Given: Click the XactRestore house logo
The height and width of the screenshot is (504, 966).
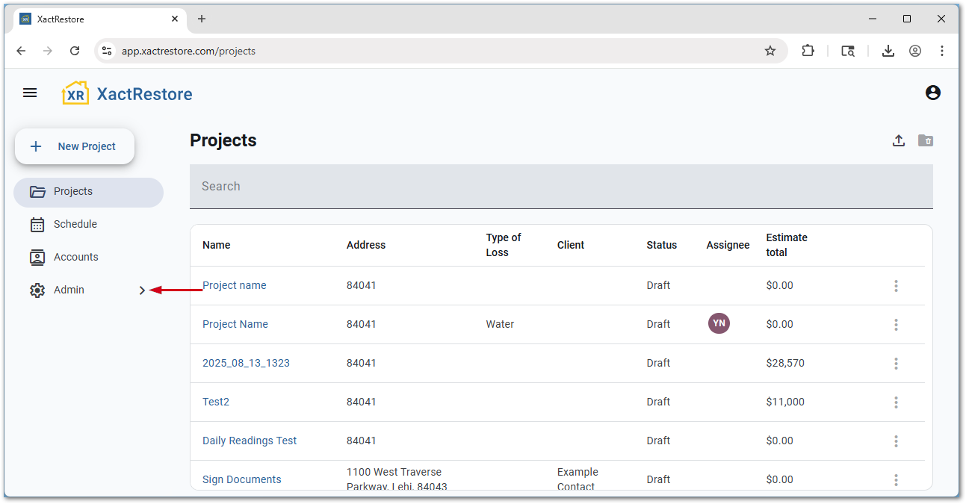Looking at the screenshot, I should 75,93.
